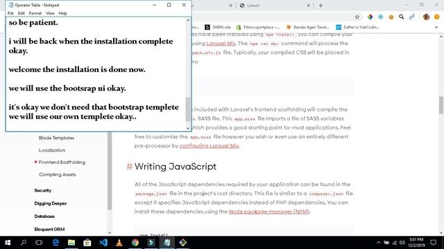Open the Fitnesssportplace bookmark
The width and height of the screenshot is (444, 249).
coord(258,27)
